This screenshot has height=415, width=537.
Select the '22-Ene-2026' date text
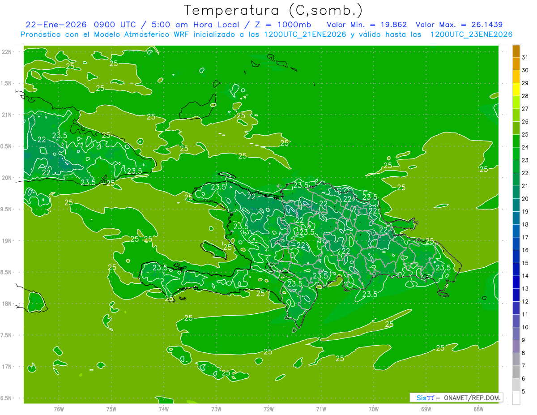click(x=56, y=25)
